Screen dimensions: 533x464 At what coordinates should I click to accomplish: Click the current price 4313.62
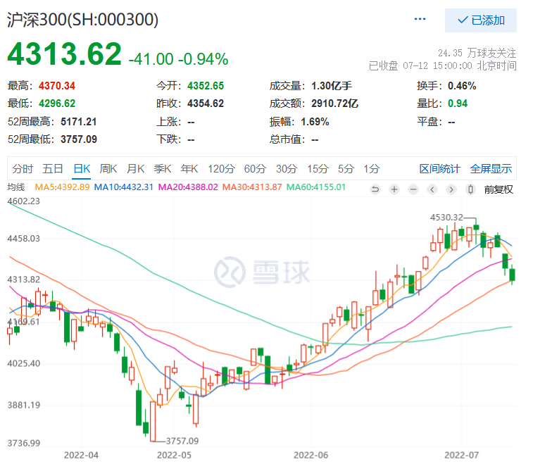pos(64,54)
